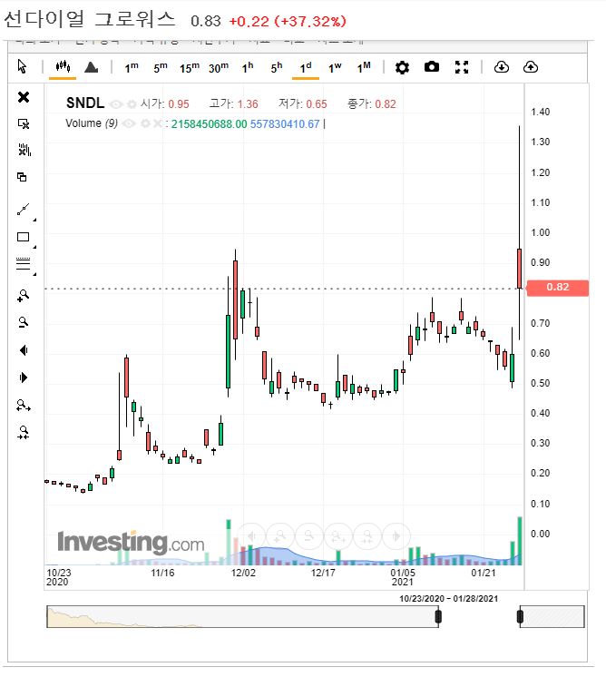Select the 1w timeframe
The width and height of the screenshot is (606, 677).
point(335,67)
